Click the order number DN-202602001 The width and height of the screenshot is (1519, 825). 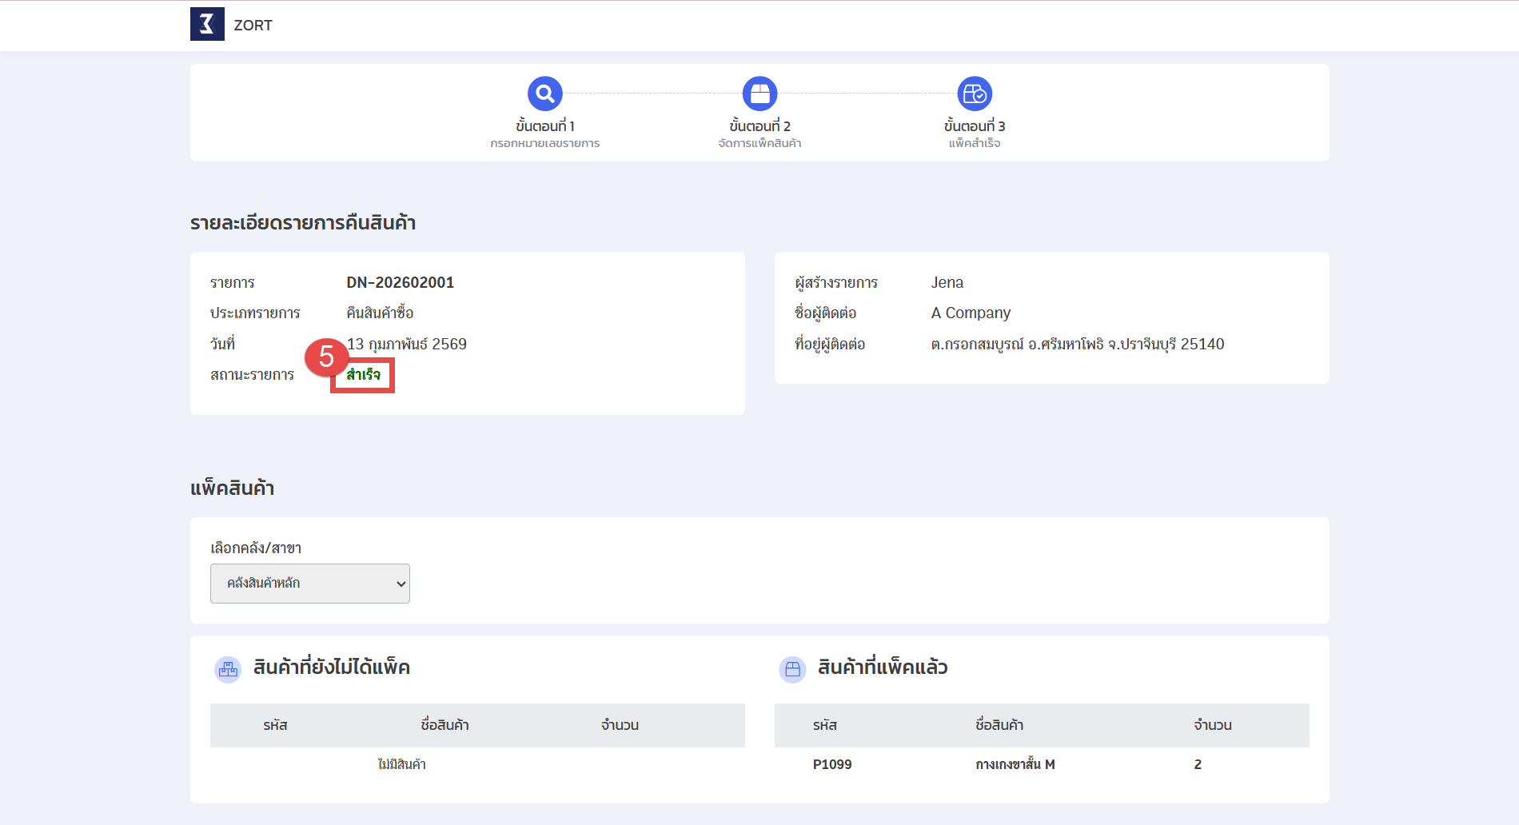click(x=400, y=282)
